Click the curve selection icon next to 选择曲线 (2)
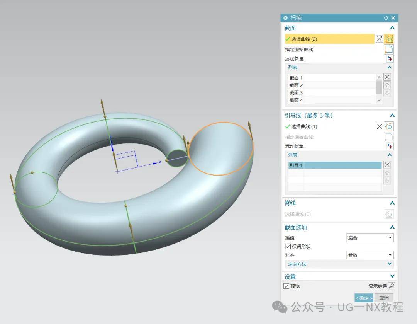This screenshot has width=417, height=324. tap(388, 39)
